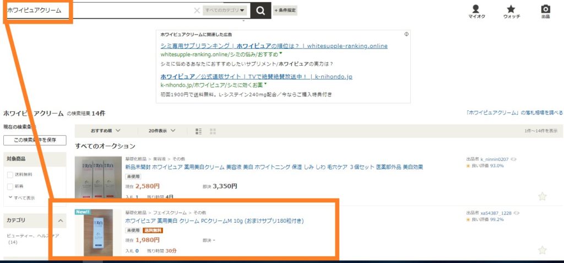Click the 送料無料 orange badge on the listing
Viewport: 564px width, 263px height.
pyautogui.click(x=153, y=230)
